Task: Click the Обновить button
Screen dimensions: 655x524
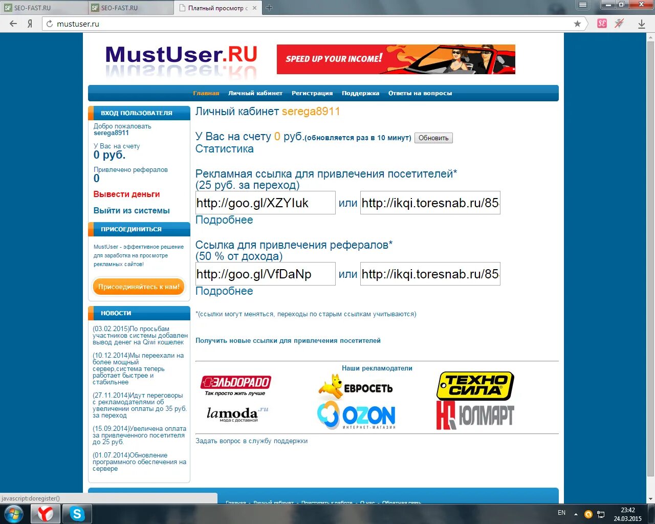Action: pyautogui.click(x=433, y=138)
